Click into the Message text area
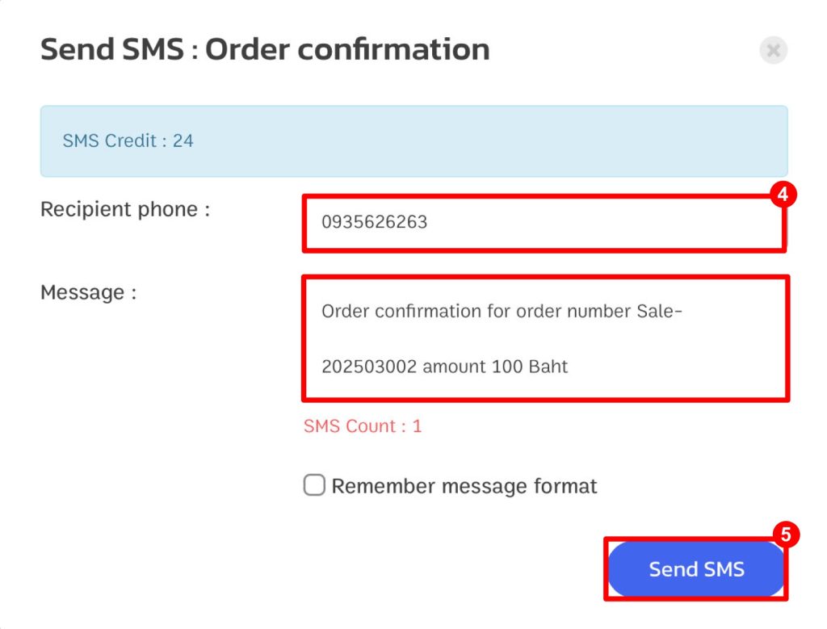The image size is (827, 629). [x=545, y=338]
